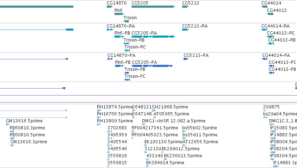Select the Trissin gene label
Screen dimensions: 297x168
[130, 17]
